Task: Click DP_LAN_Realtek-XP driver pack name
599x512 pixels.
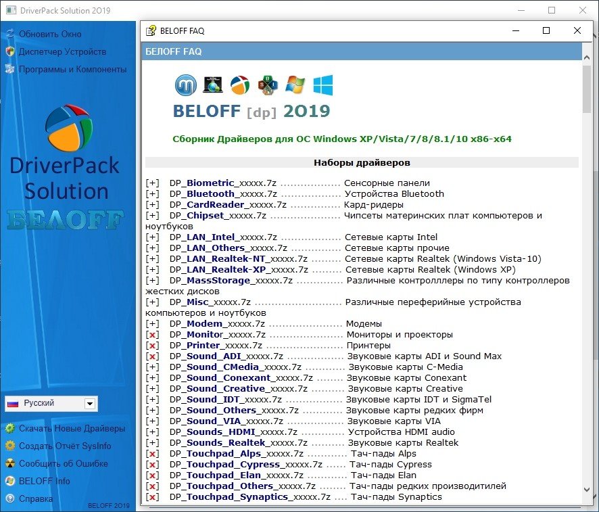Action: pyautogui.click(x=239, y=270)
